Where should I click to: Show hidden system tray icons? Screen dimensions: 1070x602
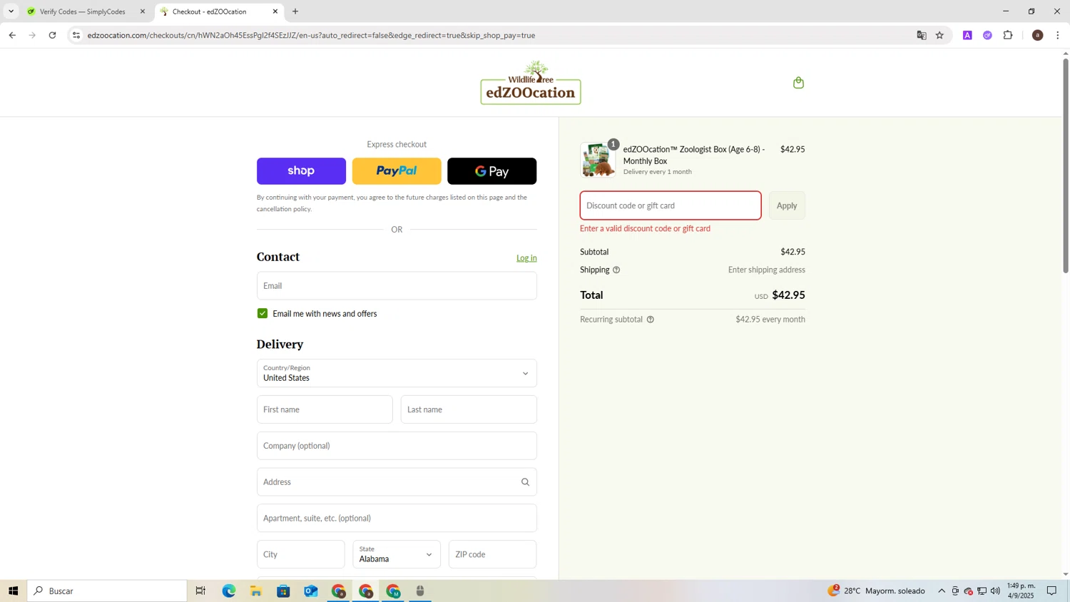click(942, 591)
